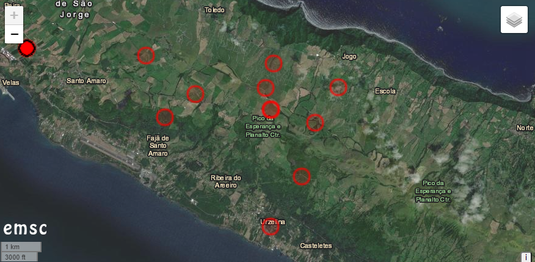The height and width of the screenshot is (262, 535).
Task: Click the EMSC logo
Action: pos(25,229)
